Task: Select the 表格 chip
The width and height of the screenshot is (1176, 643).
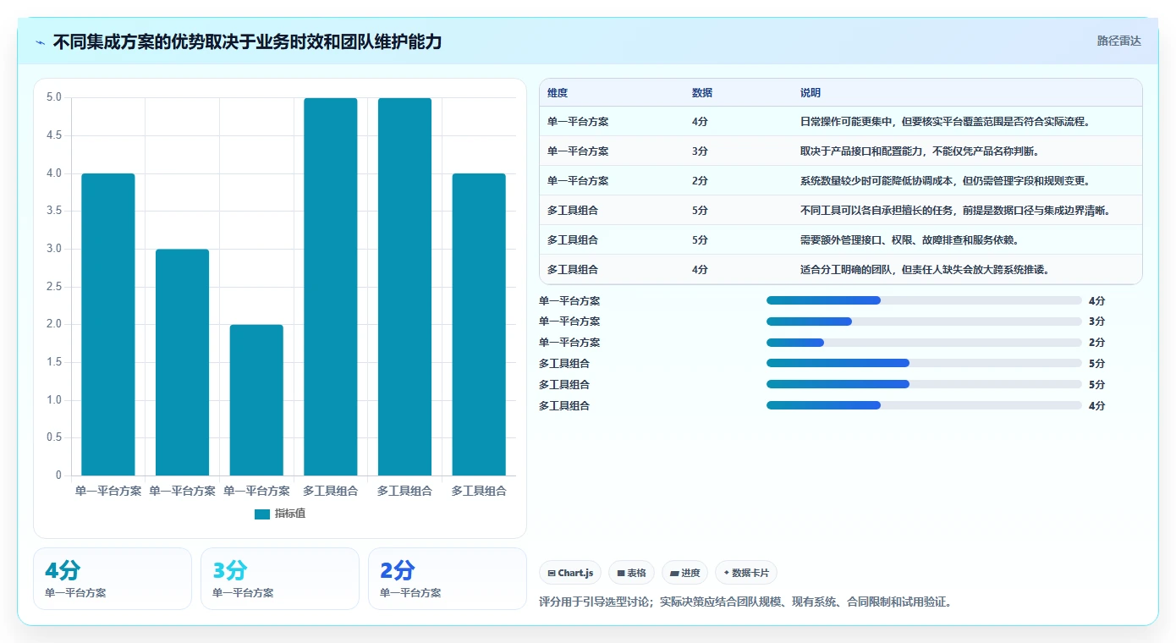Action: point(631,573)
